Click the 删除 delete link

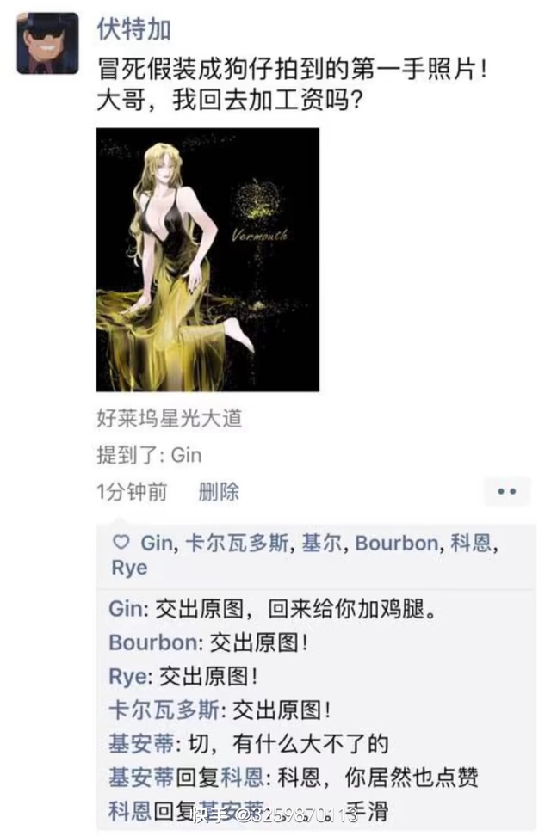coord(219,491)
